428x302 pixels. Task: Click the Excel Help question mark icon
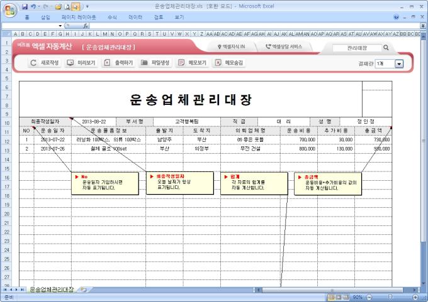[396, 17]
